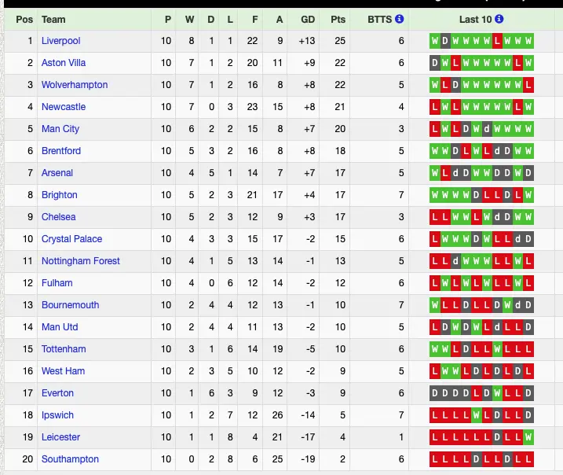The image size is (563, 475).
Task: Open the Ipswich team link
Action: tap(57, 415)
